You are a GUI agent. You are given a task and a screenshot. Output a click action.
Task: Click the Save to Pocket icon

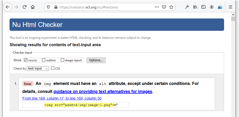(x=164, y=7)
